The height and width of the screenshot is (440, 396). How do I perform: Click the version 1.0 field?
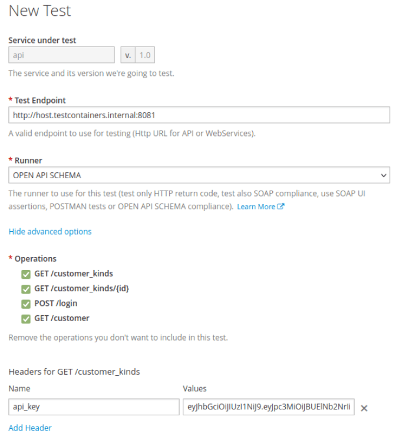[x=145, y=55]
